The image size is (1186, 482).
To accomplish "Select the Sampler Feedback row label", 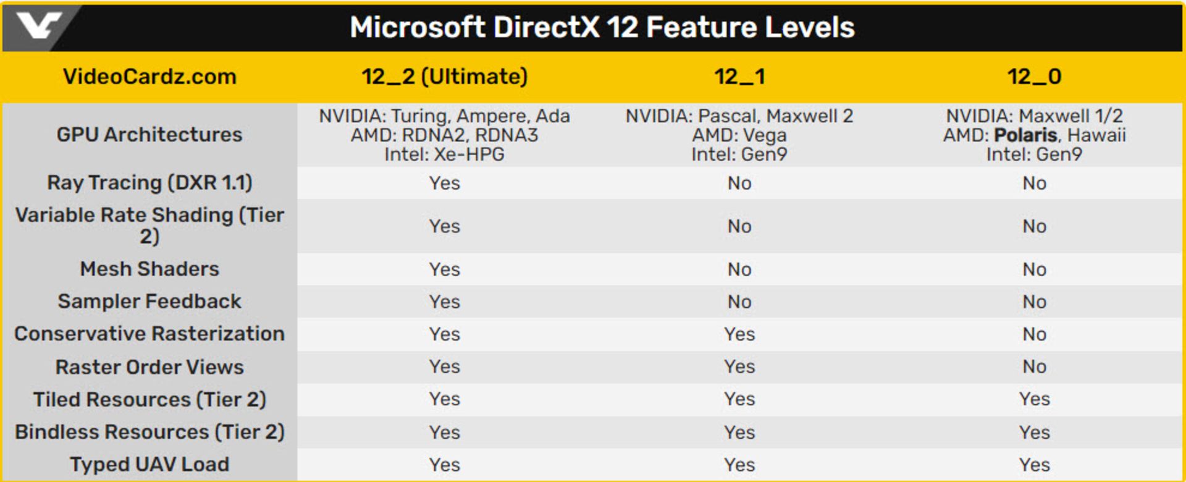I will 149,301.
